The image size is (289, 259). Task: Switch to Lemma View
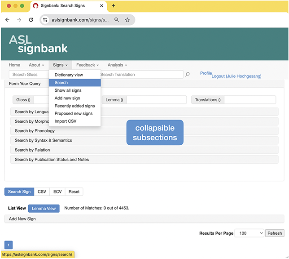point(44,208)
